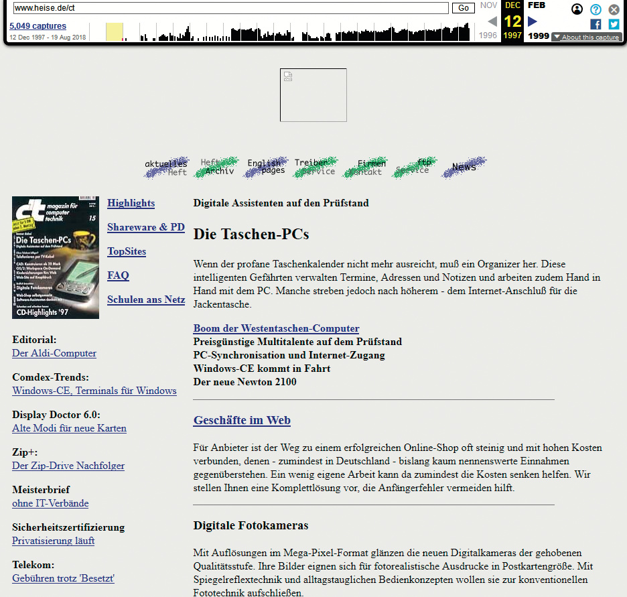Close the Wayback Machine toolbar
This screenshot has height=597, width=627.
click(x=614, y=9)
